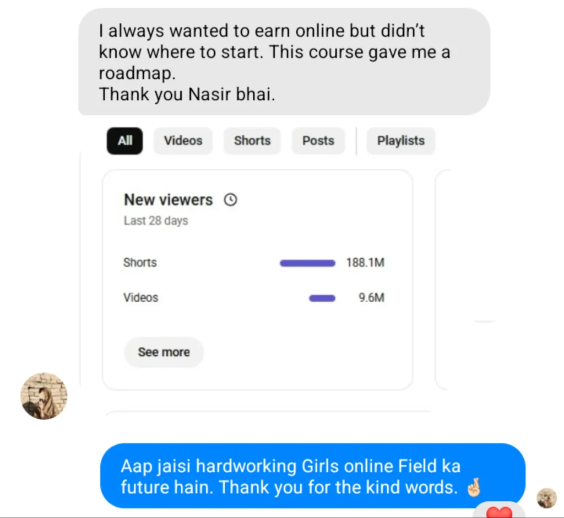
Task: Click the clock icon beside New viewers
Action: (x=231, y=200)
